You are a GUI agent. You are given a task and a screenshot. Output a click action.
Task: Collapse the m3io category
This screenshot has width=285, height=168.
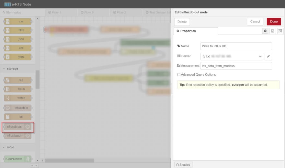[18, 147]
